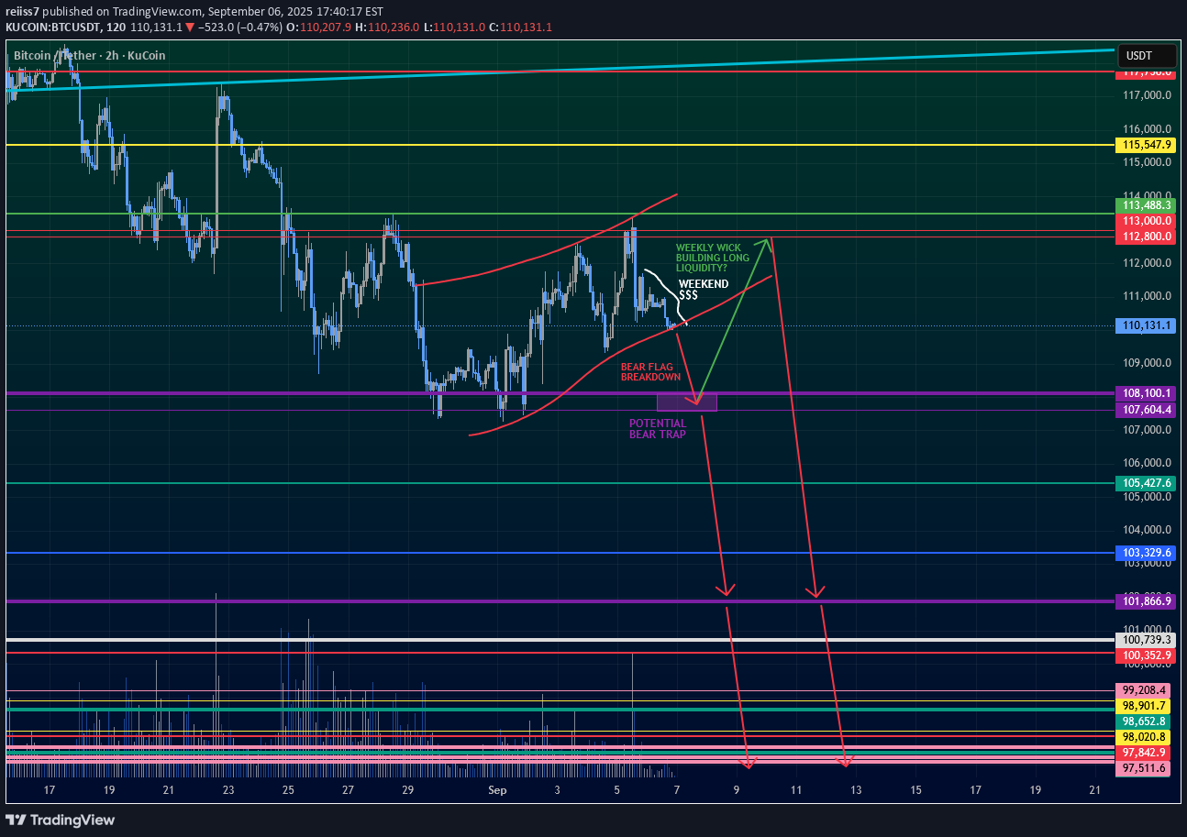Select the yellow 98,901.7 price label
This screenshot has width=1187, height=837.
click(x=1144, y=706)
